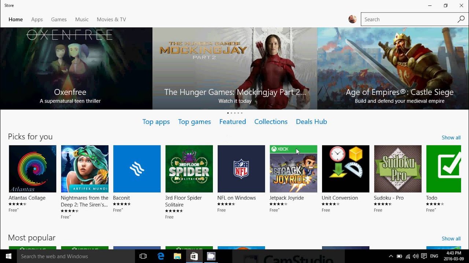Screen dimensions: 469x263
Task: Switch to the Games tab
Action: coord(59,19)
